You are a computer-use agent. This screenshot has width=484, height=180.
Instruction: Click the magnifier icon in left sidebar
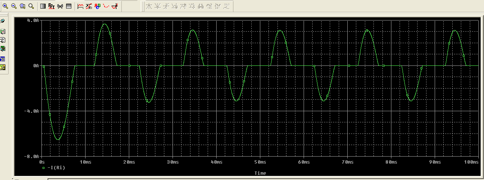(3, 21)
